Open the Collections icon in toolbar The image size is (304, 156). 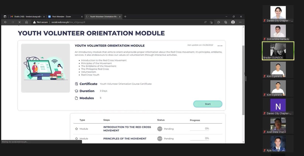(x=225, y=22)
